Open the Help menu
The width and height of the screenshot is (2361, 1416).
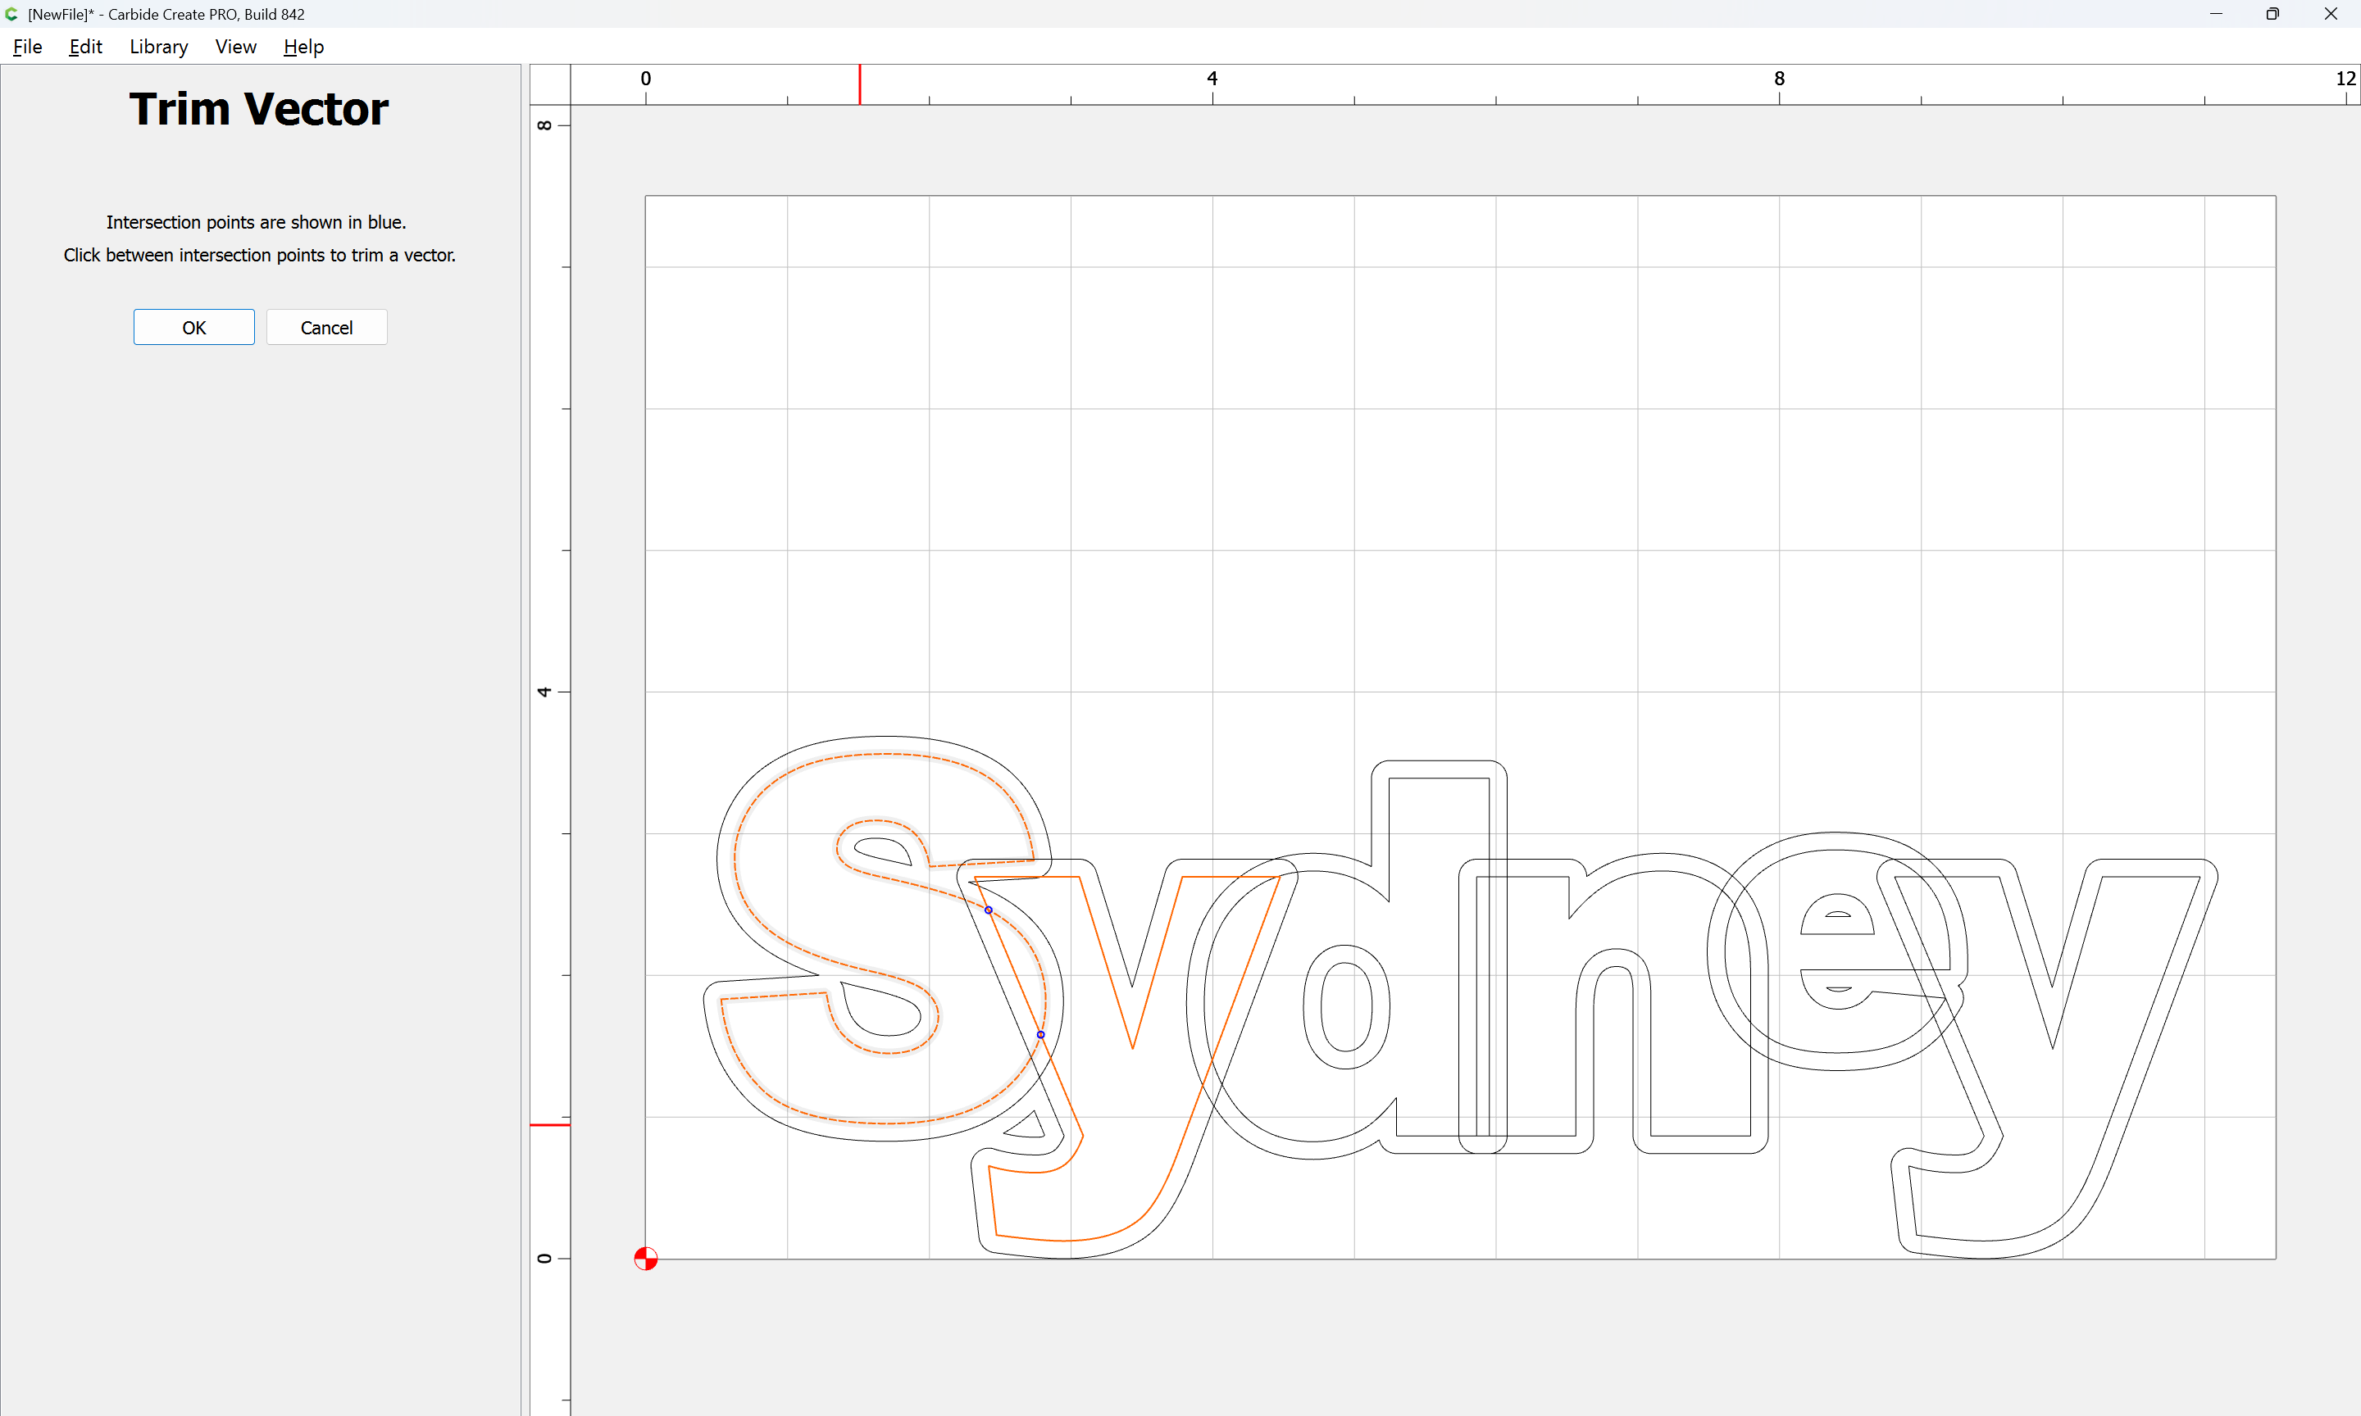point(303,47)
